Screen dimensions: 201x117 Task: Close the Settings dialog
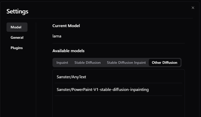[x=193, y=8]
